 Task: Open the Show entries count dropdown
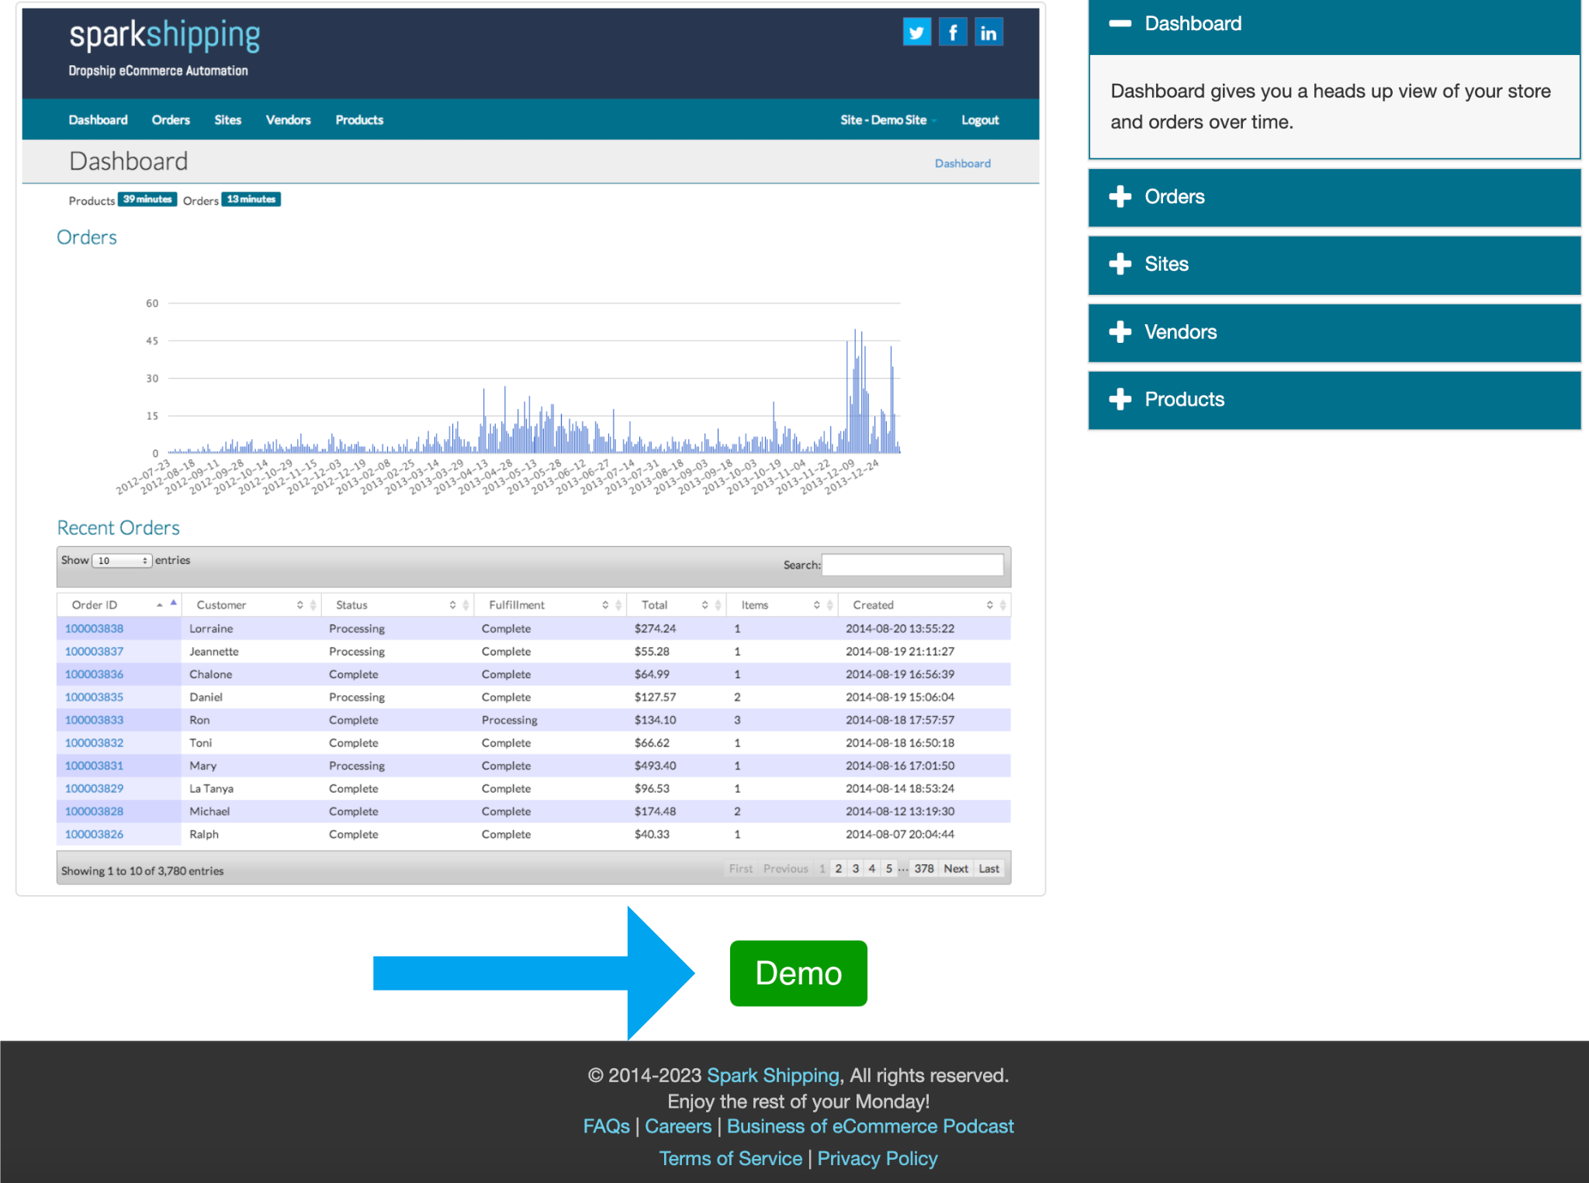(122, 561)
